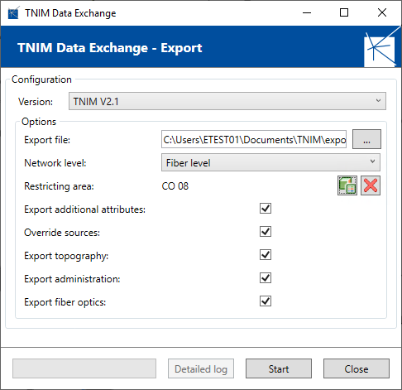This screenshot has height=390, width=402.
Task: Open the Network level dropdown showing Fiber level
Action: pos(270,162)
